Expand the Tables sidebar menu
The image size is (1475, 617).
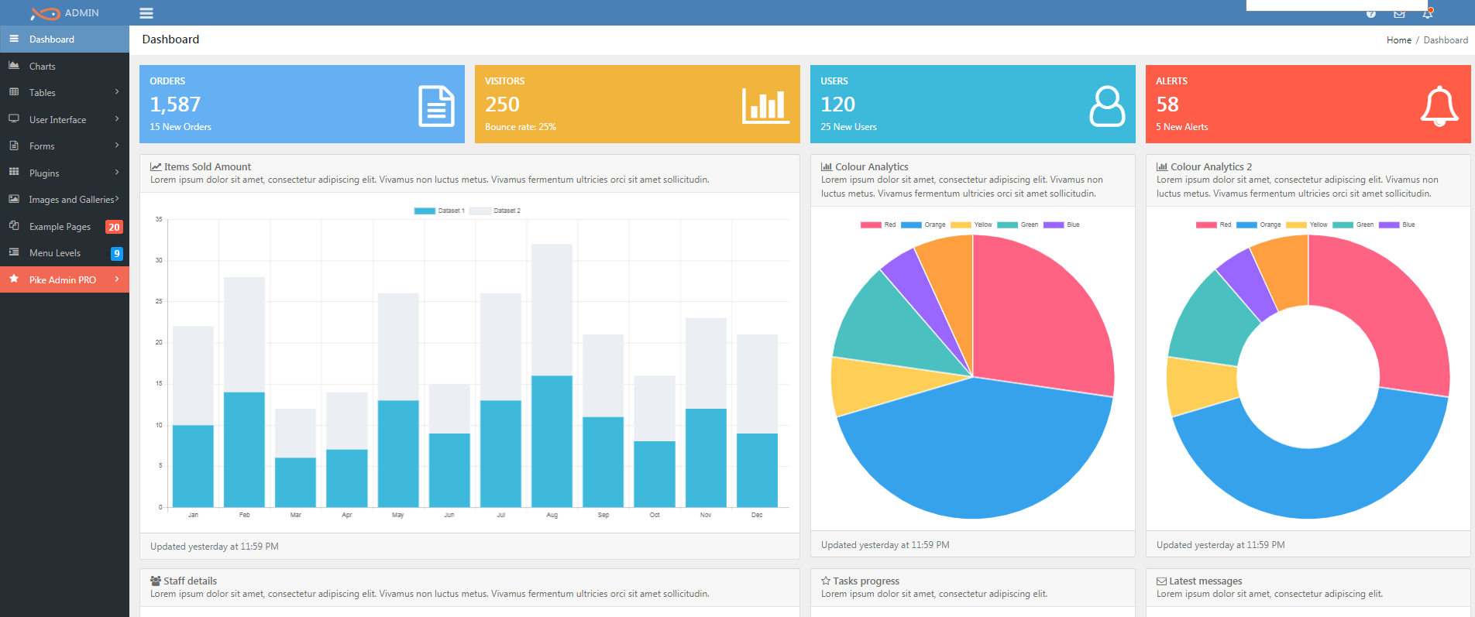click(x=64, y=93)
